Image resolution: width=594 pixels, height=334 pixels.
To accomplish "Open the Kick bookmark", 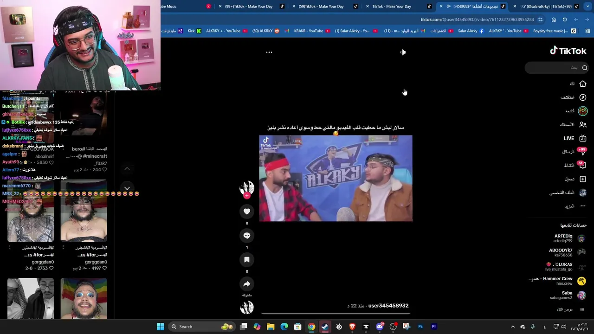I will 194,31.
